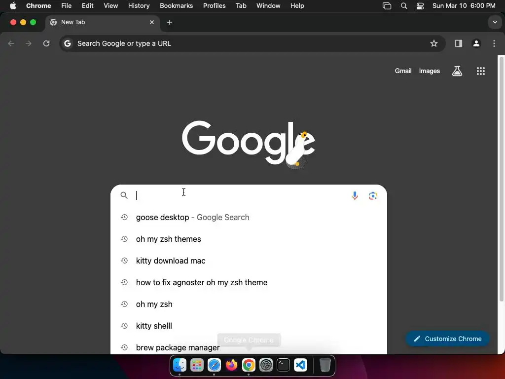Open System Settings from the Dock

pyautogui.click(x=266, y=365)
